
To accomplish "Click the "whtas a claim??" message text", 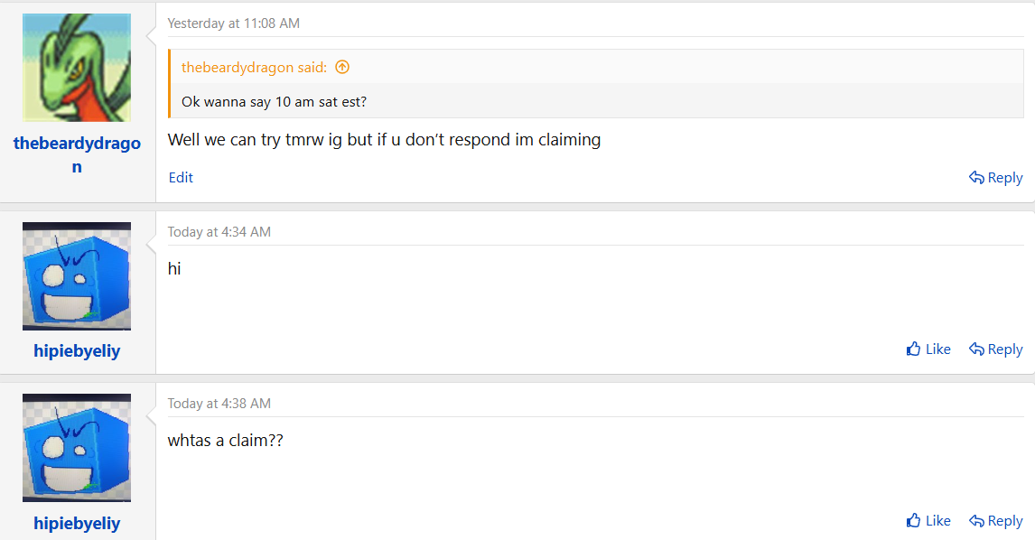I will click(226, 442).
